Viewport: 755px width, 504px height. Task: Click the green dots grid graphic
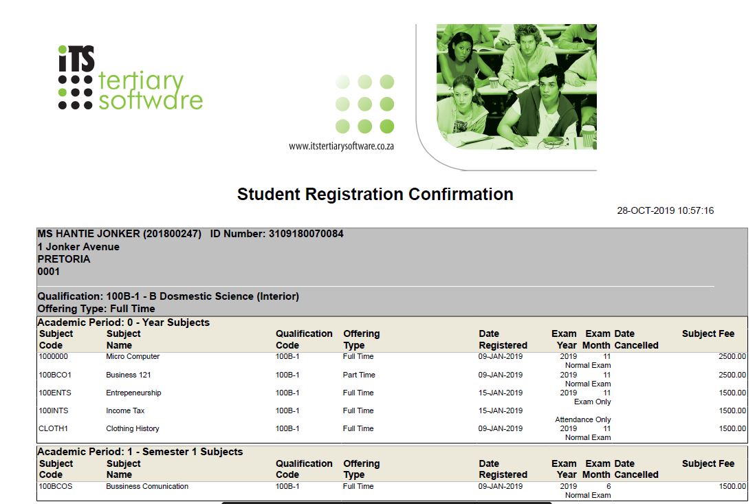coord(364,104)
